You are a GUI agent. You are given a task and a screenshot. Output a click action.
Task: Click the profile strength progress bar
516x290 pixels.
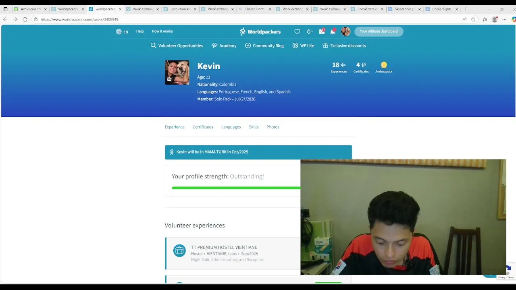coord(236,188)
